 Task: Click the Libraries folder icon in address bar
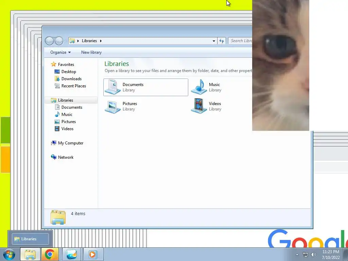(72, 41)
